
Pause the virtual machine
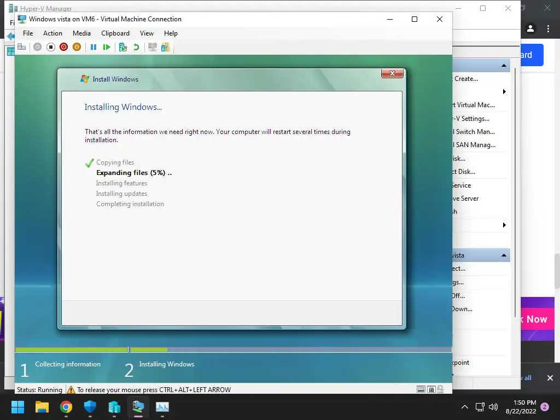click(94, 47)
